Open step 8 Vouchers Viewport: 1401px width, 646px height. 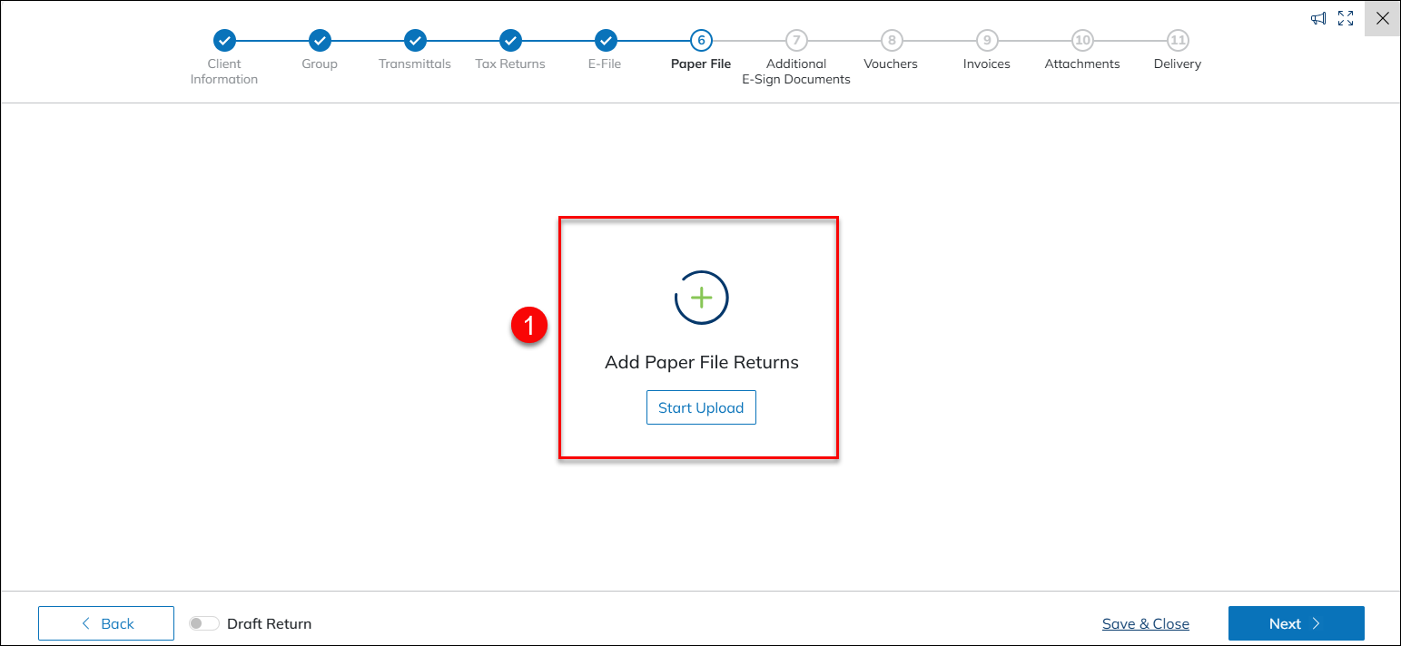[892, 41]
